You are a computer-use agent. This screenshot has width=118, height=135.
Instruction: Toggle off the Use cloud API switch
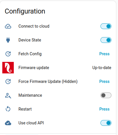pos(106,123)
